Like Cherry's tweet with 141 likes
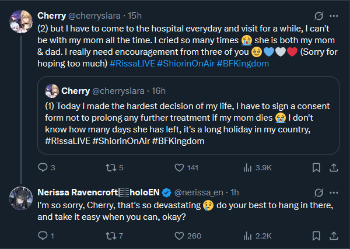Screen dimensions: 350x249 (180, 167)
